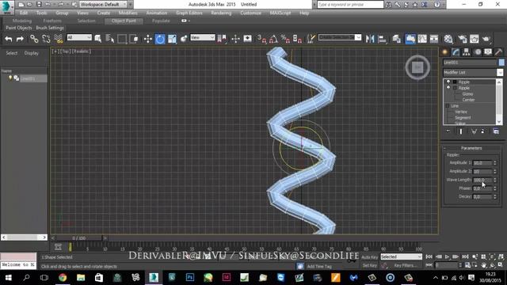Switch to the Hierarchy command panel tab
This screenshot has width=507, height=285.
tap(467, 52)
